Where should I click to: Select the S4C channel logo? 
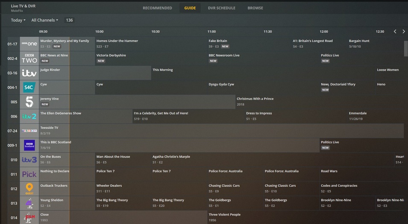coord(29,88)
